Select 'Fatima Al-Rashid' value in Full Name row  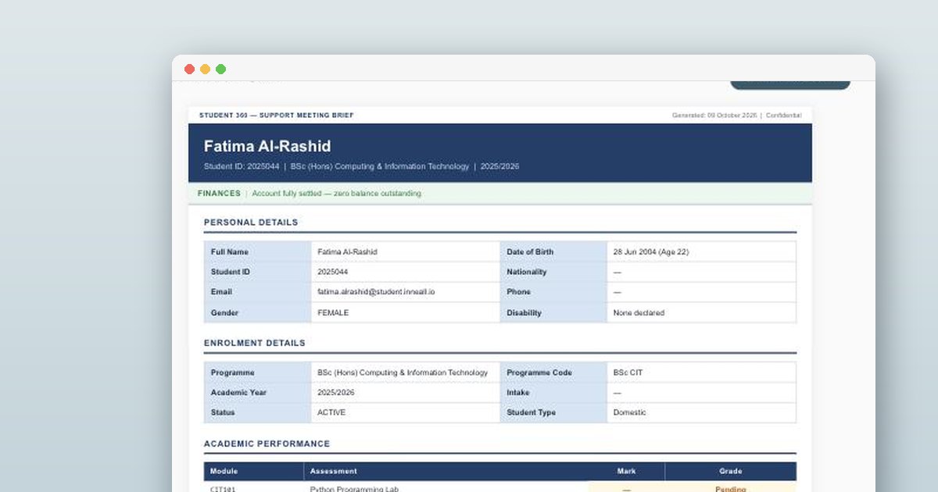tap(347, 252)
